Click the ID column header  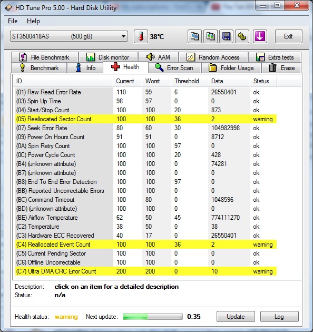click(x=63, y=81)
